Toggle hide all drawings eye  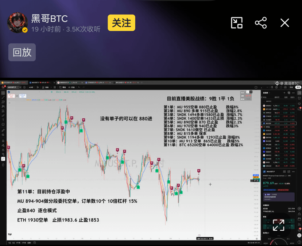tap(3, 154)
